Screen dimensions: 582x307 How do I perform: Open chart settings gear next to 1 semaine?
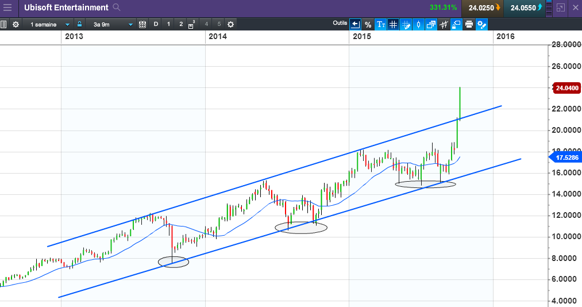tap(16, 25)
